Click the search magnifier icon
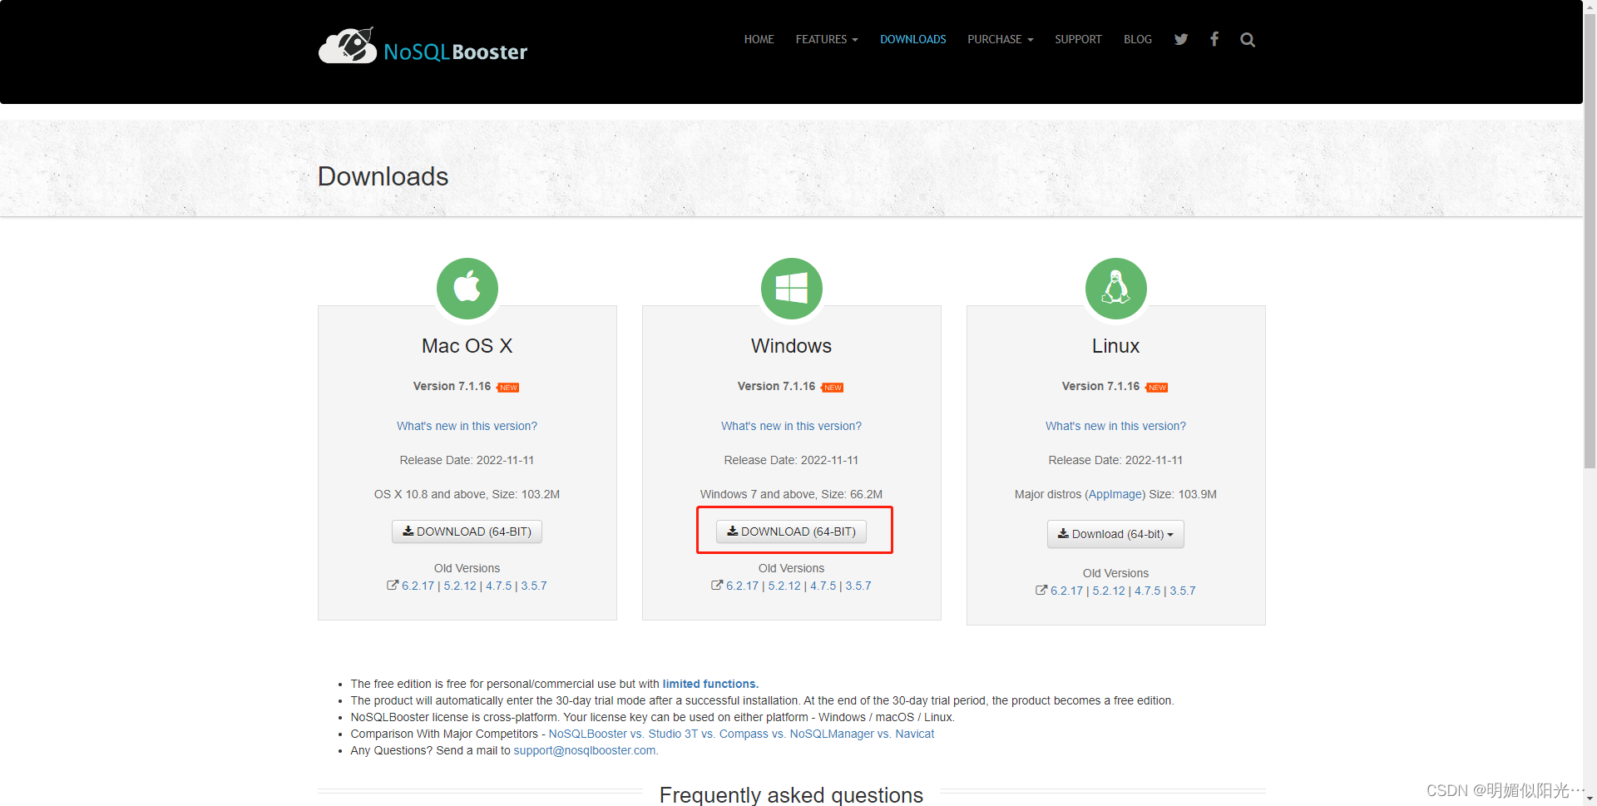The height and width of the screenshot is (806, 1597). coord(1248,40)
